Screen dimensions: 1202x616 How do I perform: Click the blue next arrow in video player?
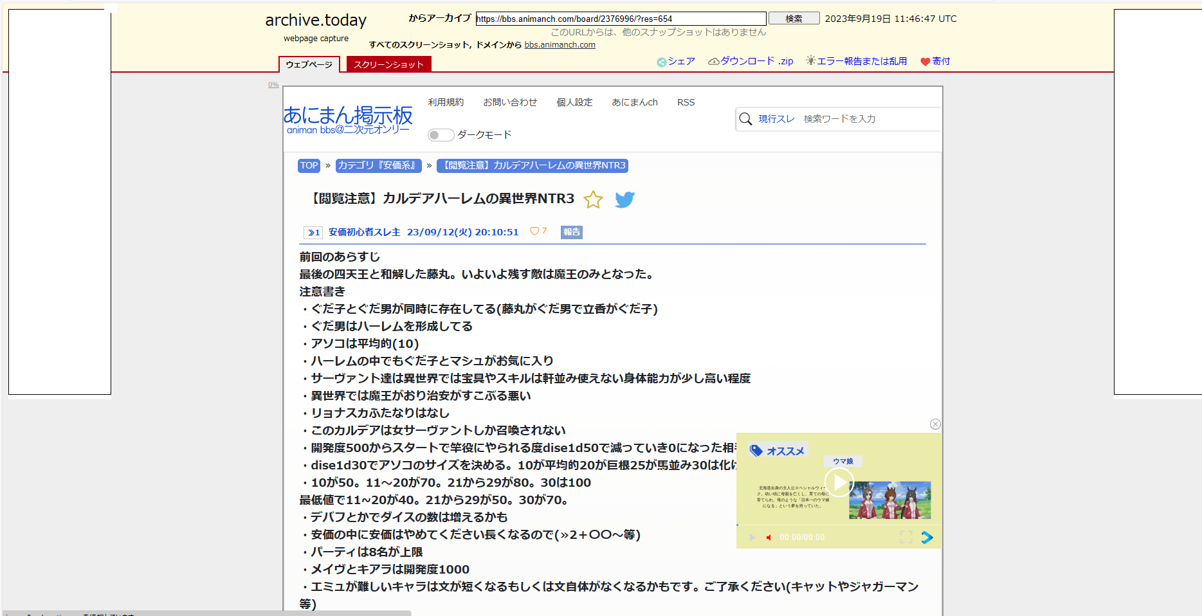[x=927, y=538]
